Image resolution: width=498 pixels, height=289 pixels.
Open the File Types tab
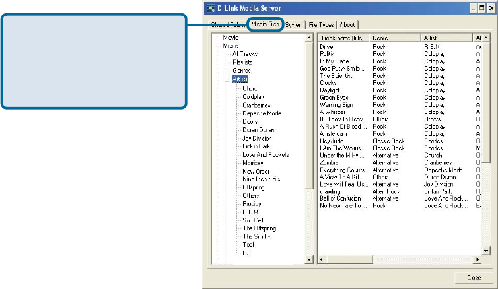tap(322, 25)
